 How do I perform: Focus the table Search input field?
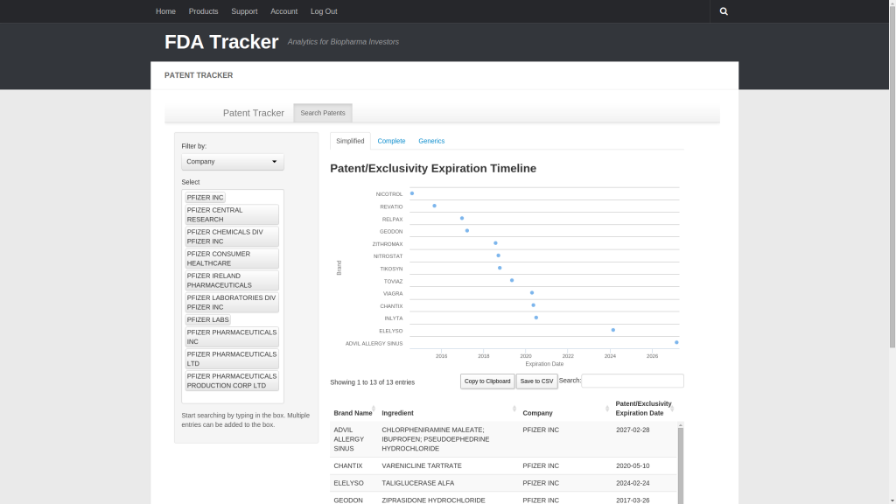coord(633,381)
